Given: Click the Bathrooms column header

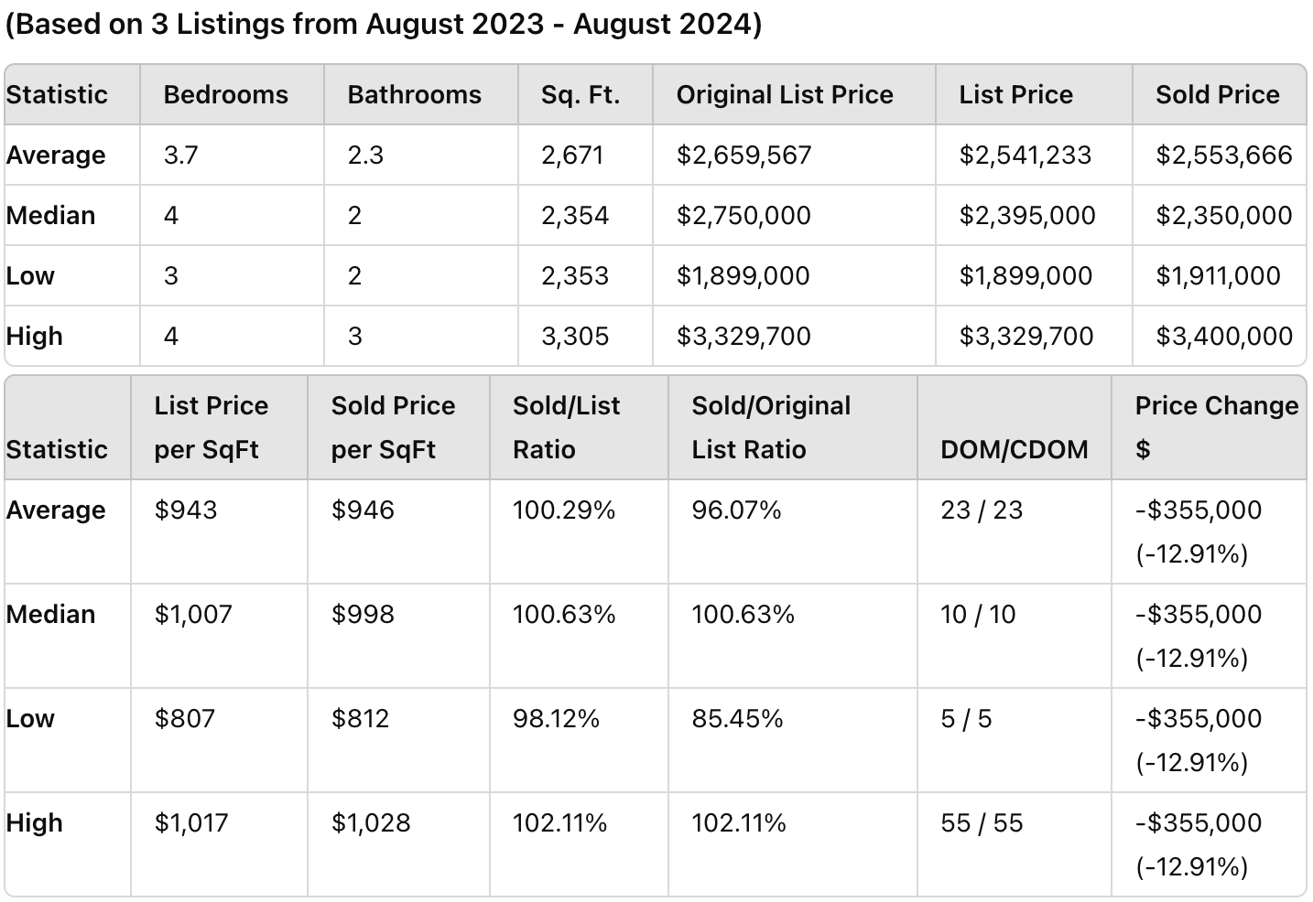Looking at the screenshot, I should [x=414, y=94].
